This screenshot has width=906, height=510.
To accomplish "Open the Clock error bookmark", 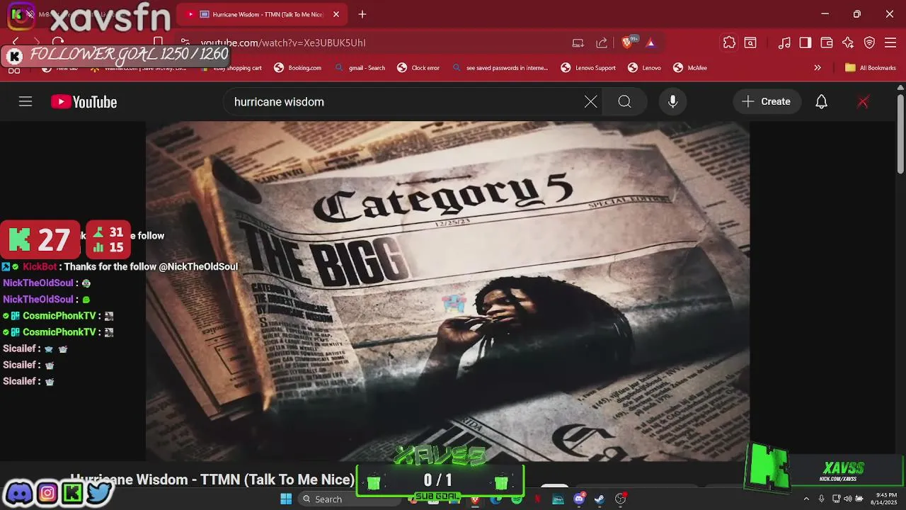I will [418, 68].
